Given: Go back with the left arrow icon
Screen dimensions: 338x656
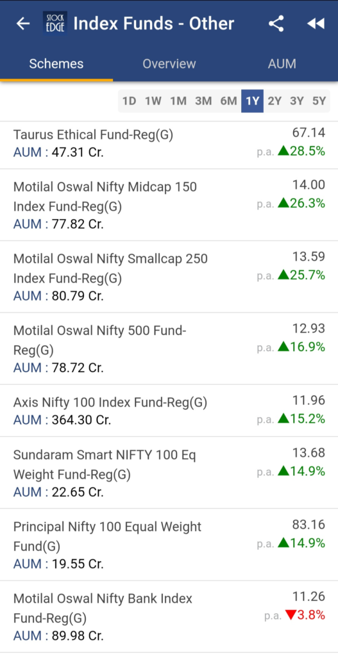Looking at the screenshot, I should click(x=23, y=24).
